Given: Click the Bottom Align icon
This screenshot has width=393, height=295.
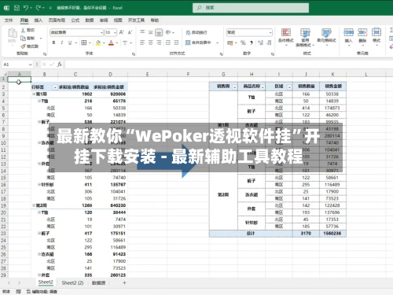Looking at the screenshot, I should pos(159,32).
